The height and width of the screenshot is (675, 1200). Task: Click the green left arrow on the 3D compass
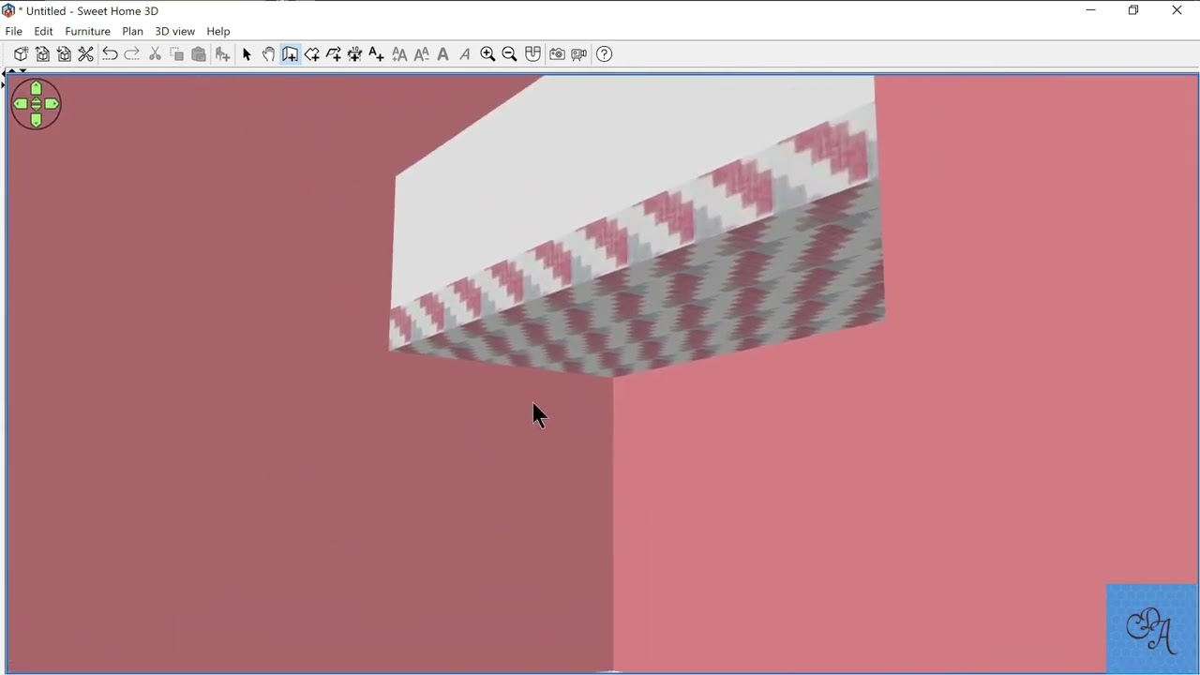(20, 104)
